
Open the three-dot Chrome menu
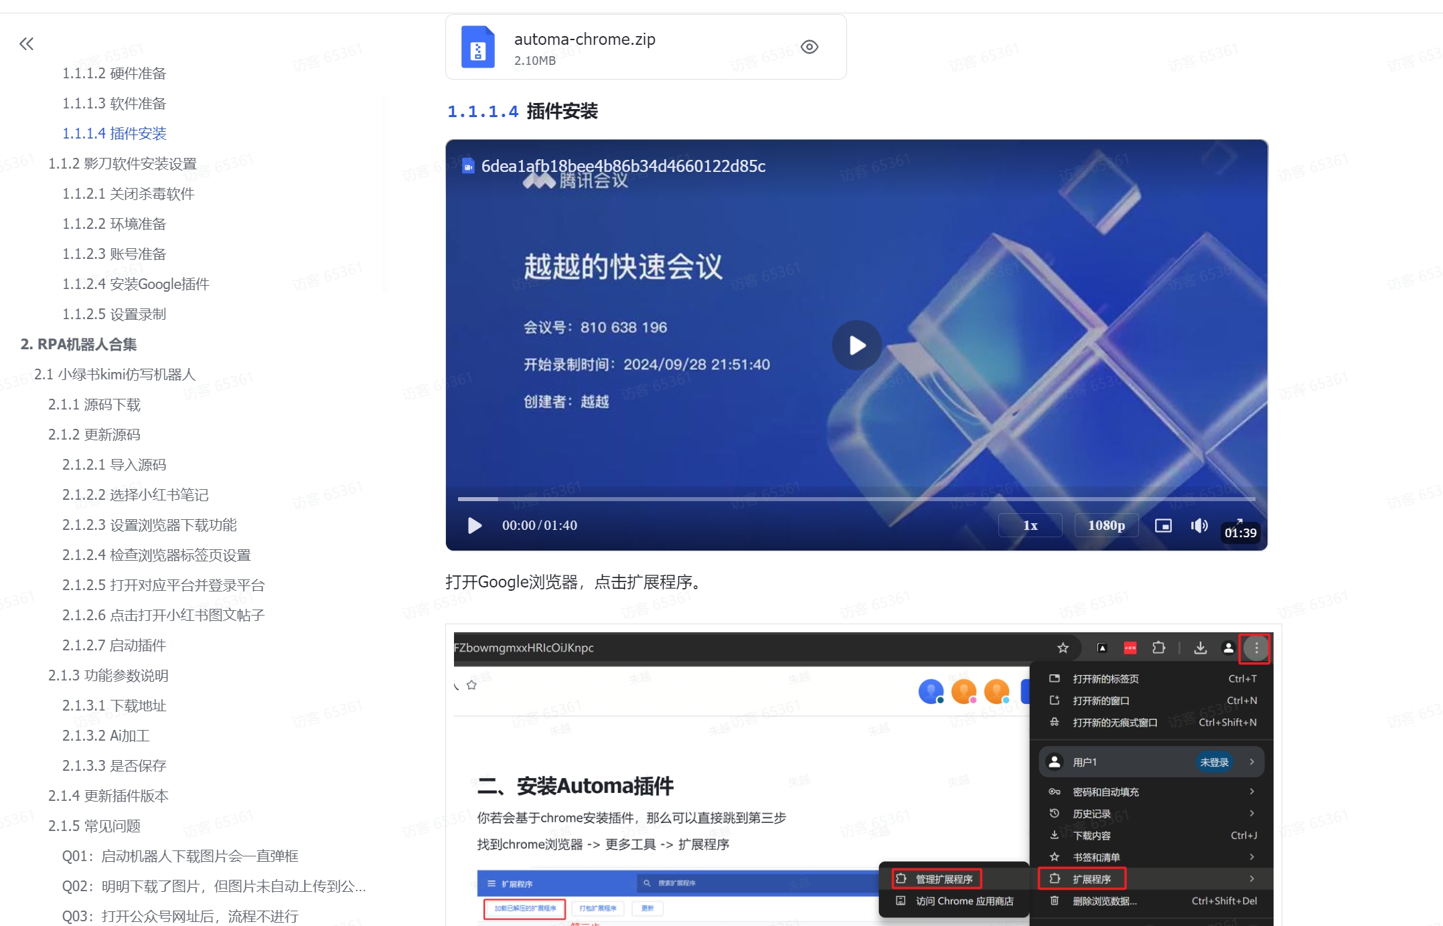click(1256, 648)
